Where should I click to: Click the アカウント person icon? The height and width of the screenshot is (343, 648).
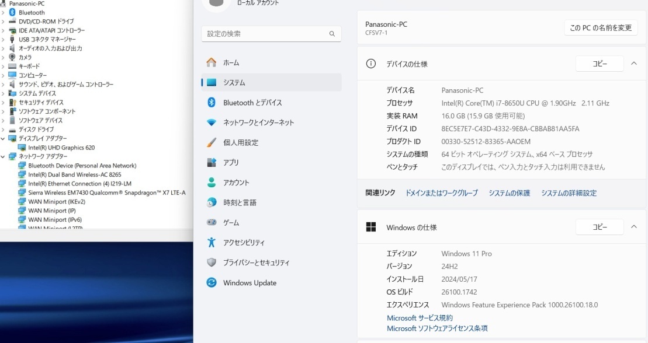(211, 183)
